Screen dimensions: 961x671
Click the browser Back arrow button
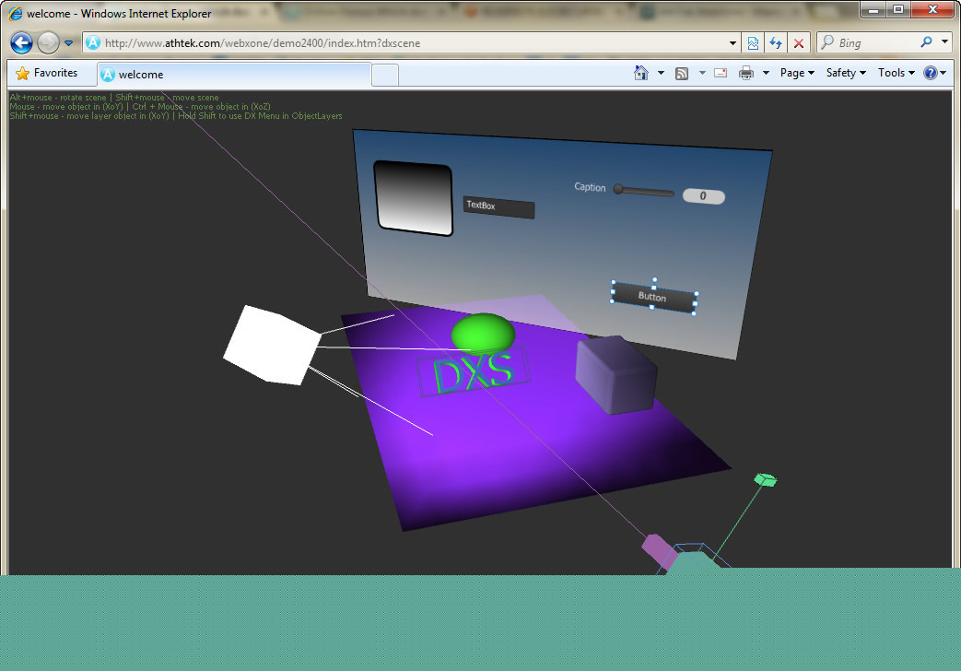[x=21, y=42]
